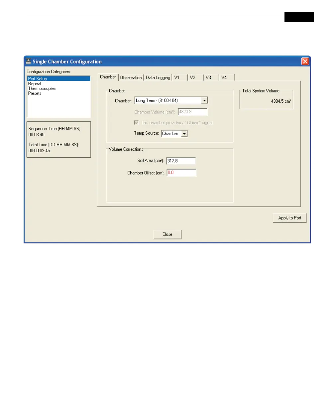Click the Apply to Port button
This screenshot has width=335, height=407.
(x=289, y=218)
